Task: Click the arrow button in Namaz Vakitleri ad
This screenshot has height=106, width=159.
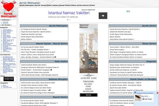Action: pyautogui.click(x=103, y=16)
